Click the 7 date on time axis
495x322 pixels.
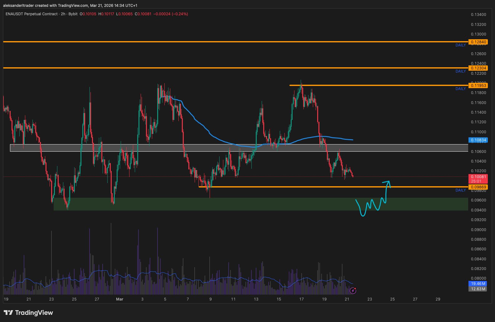[x=188, y=299]
